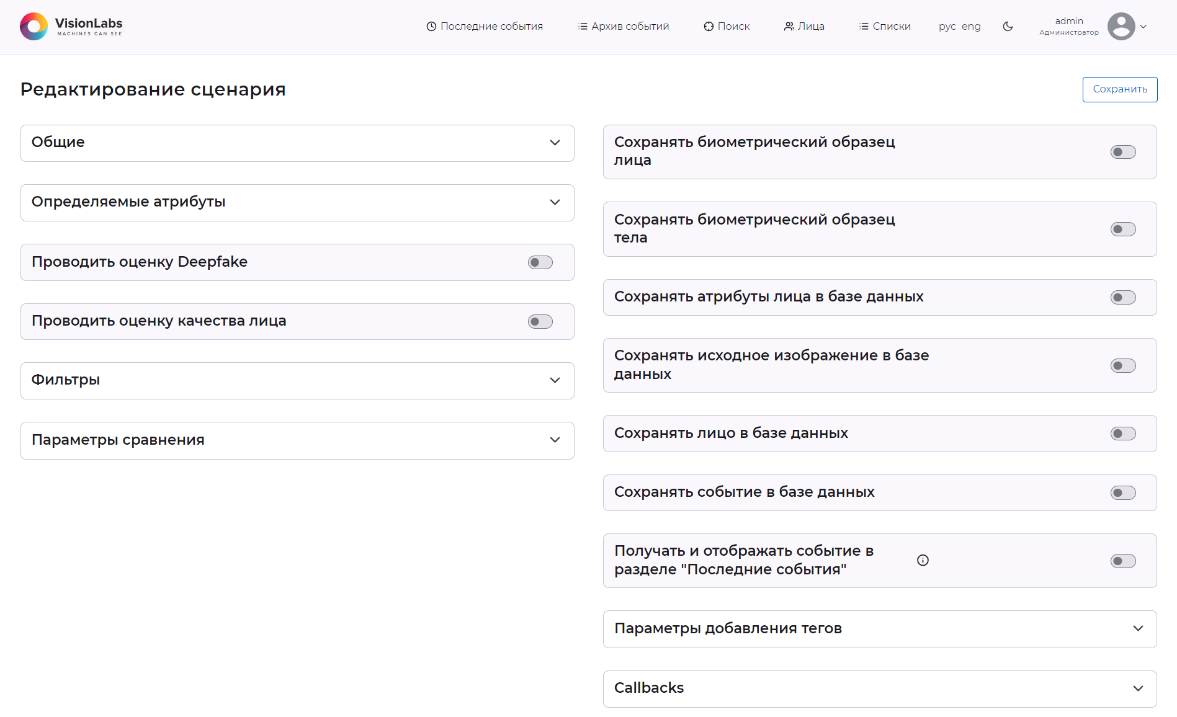
Task: Toggle Получать и отображать событие switch
Action: pos(1123,561)
